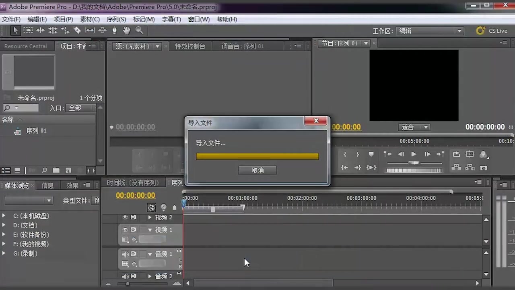This screenshot has height=290, width=515.
Task: Toggle Safe Margins in Program monitor
Action: (x=470, y=154)
